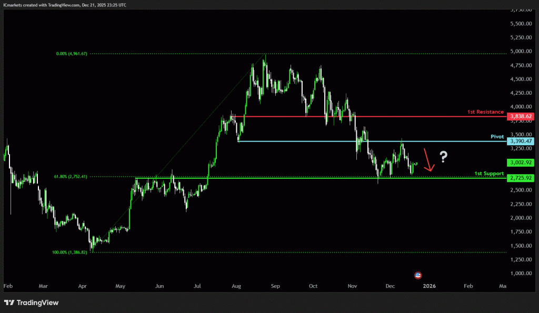
Task: Click the Apr label on time axis
Action: tap(82, 286)
